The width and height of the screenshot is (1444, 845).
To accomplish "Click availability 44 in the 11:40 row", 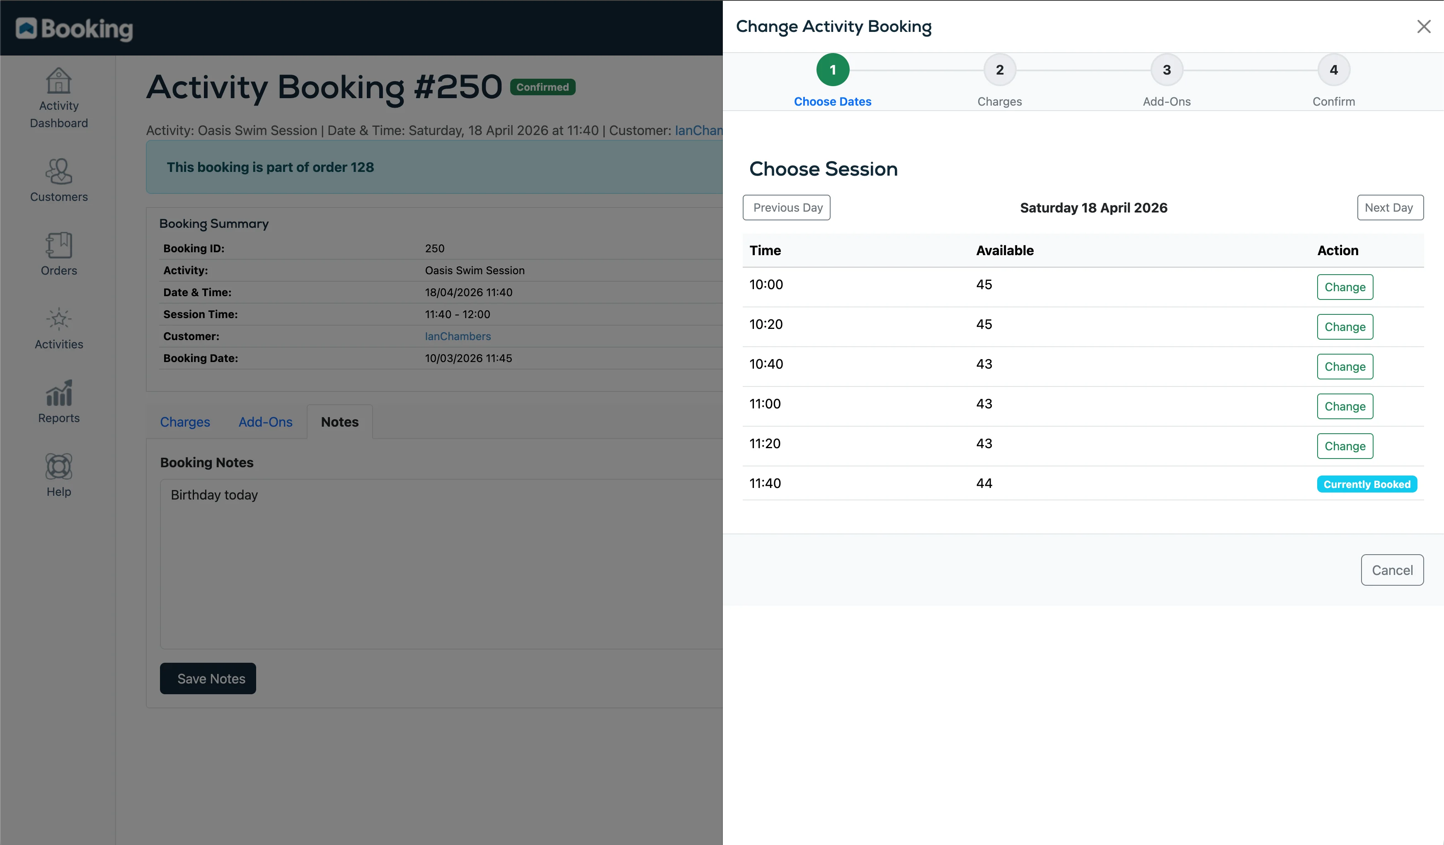I will point(984,483).
